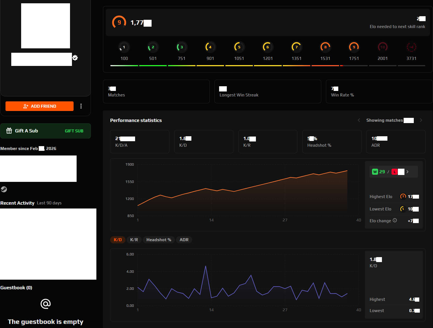Screen dimensions: 433x328
Task: Show next matches with right chevron
Action: (421, 120)
